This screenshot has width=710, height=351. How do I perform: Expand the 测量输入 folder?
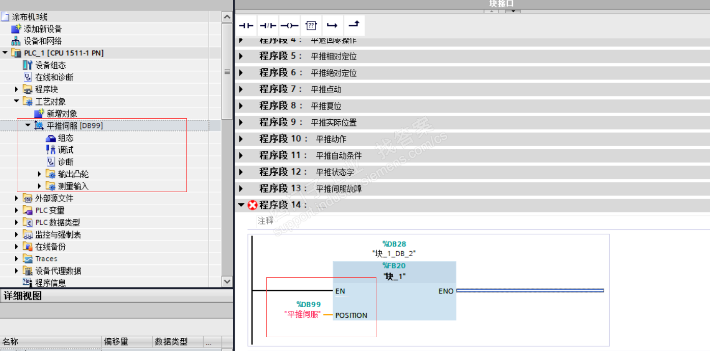tap(40, 186)
